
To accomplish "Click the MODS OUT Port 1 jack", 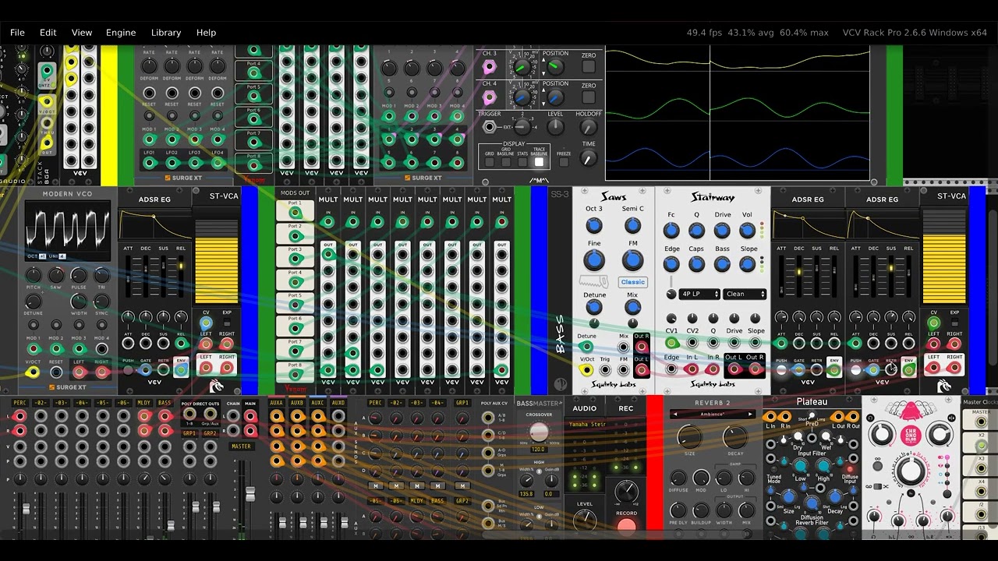I will pos(295,212).
